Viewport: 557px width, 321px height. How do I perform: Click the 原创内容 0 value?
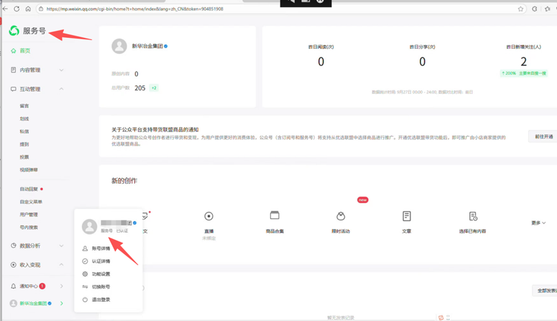137,74
